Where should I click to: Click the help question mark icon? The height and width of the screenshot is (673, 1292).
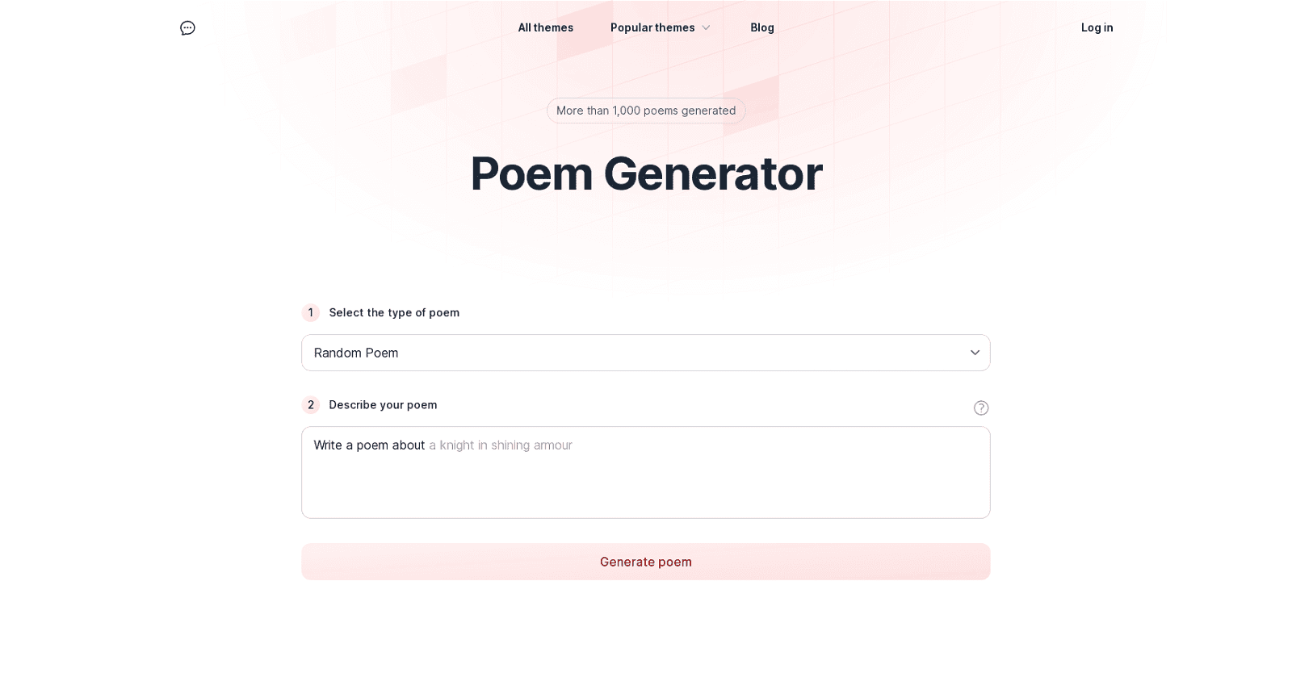tap(981, 408)
